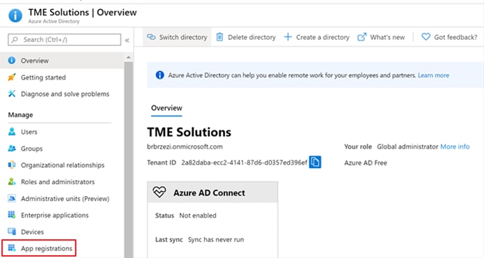Collapse the sidebar with double-chevron icon
Viewport: 484px width, 258px height.
tap(127, 40)
